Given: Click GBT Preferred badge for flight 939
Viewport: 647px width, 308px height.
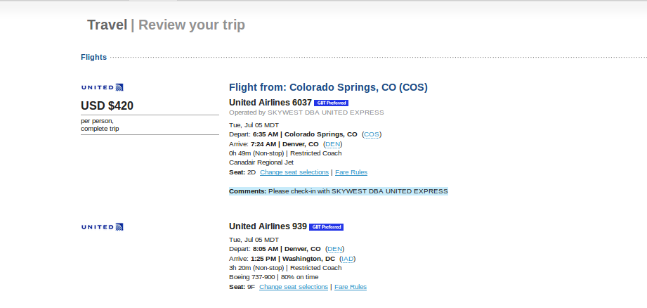Looking at the screenshot, I should click(x=326, y=227).
